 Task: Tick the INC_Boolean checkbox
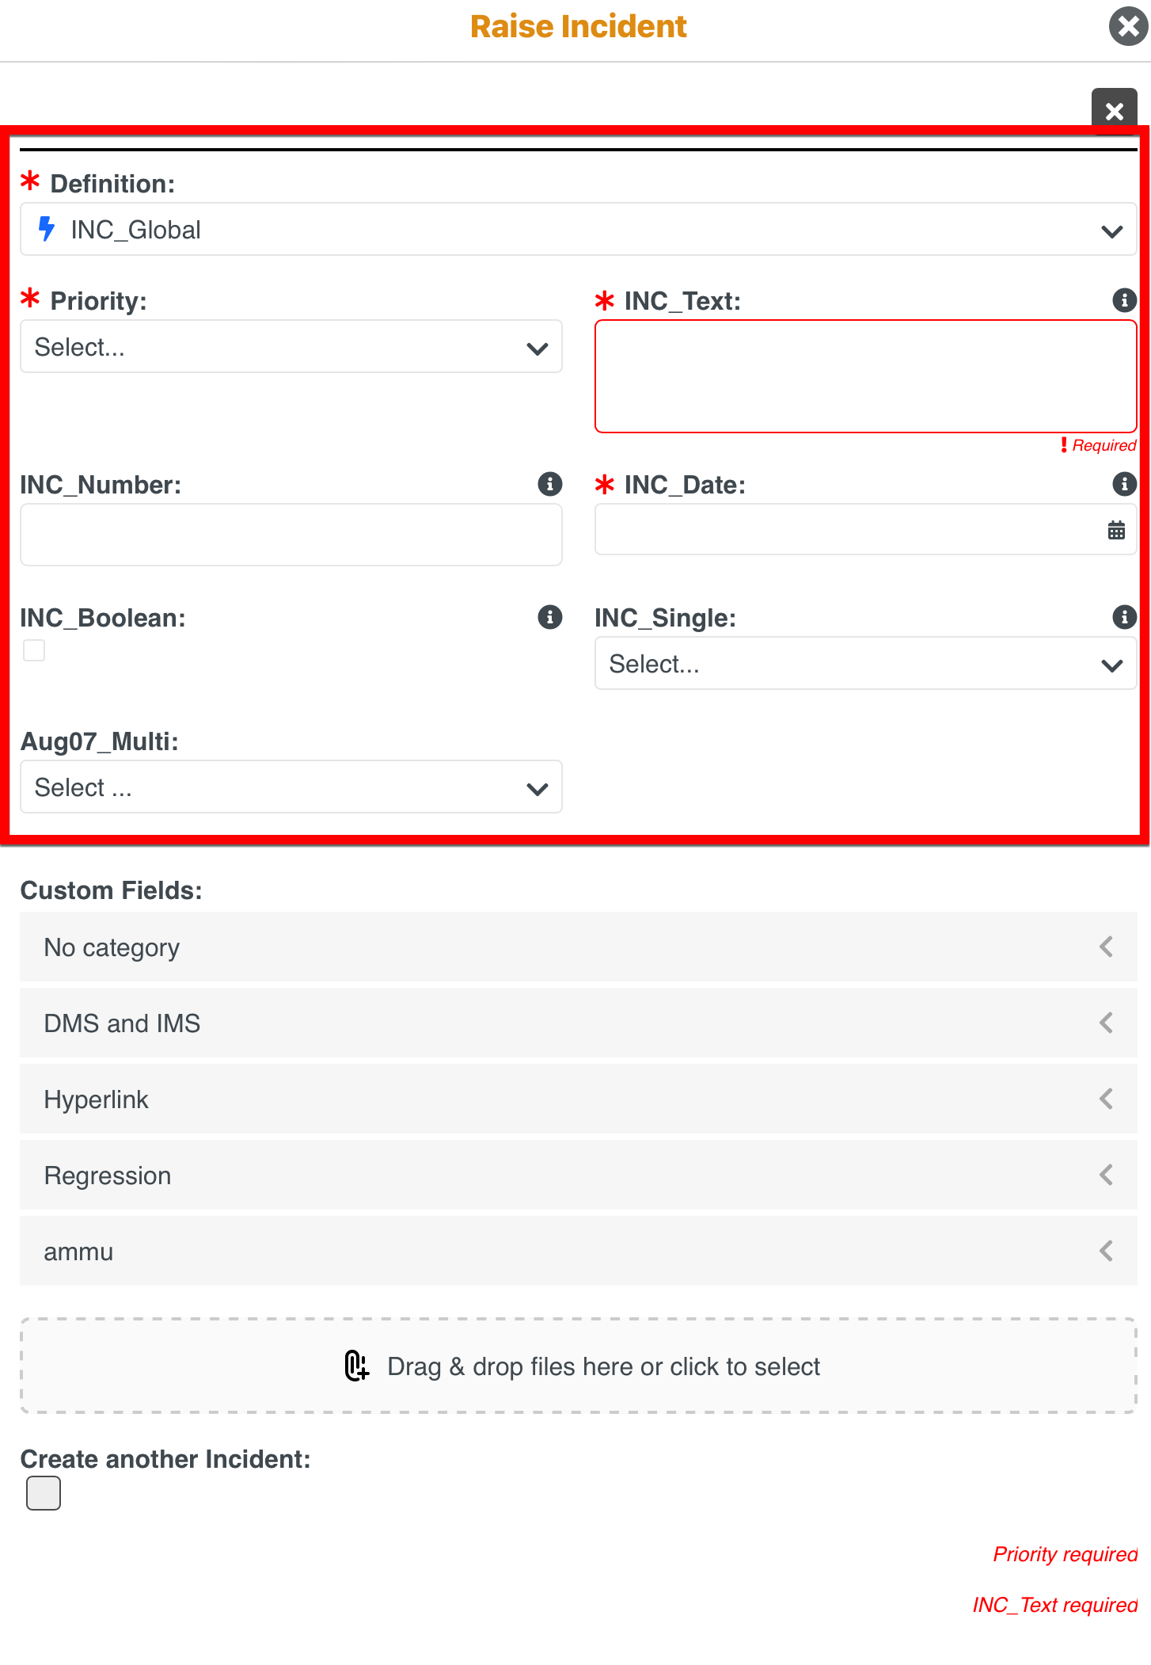coord(34,650)
